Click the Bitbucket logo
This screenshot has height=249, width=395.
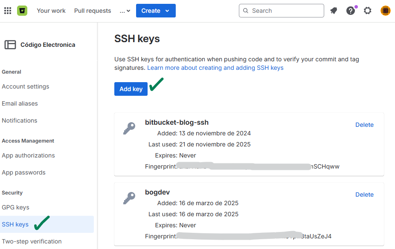pyautogui.click(x=22, y=10)
